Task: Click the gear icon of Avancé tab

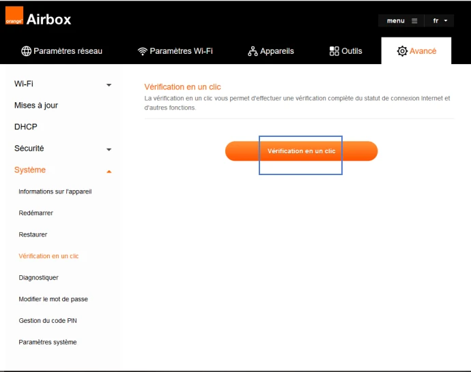Action: [x=402, y=51]
